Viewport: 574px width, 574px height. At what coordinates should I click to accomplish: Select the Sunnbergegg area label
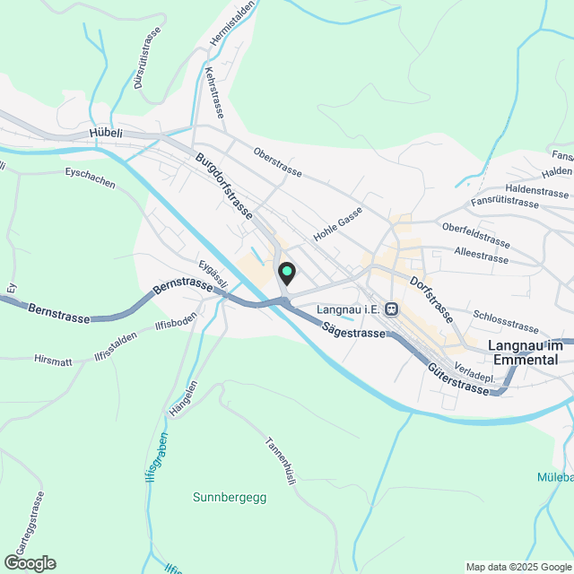(x=230, y=498)
